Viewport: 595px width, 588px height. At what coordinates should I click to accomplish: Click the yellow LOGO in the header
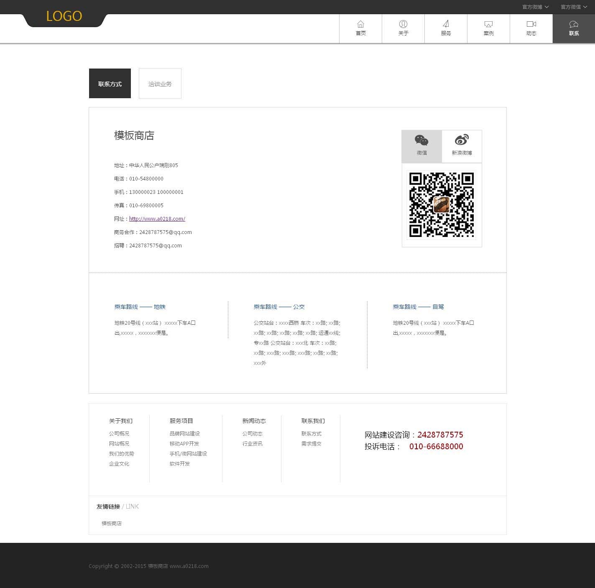pos(64,16)
